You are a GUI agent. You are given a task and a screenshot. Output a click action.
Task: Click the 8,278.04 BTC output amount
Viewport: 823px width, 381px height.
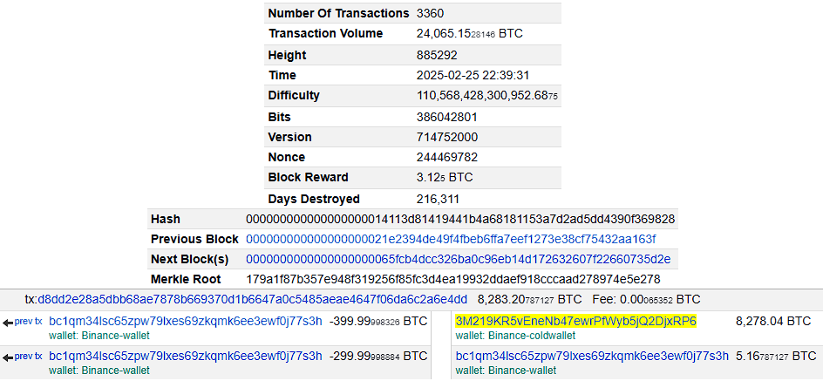(773, 321)
